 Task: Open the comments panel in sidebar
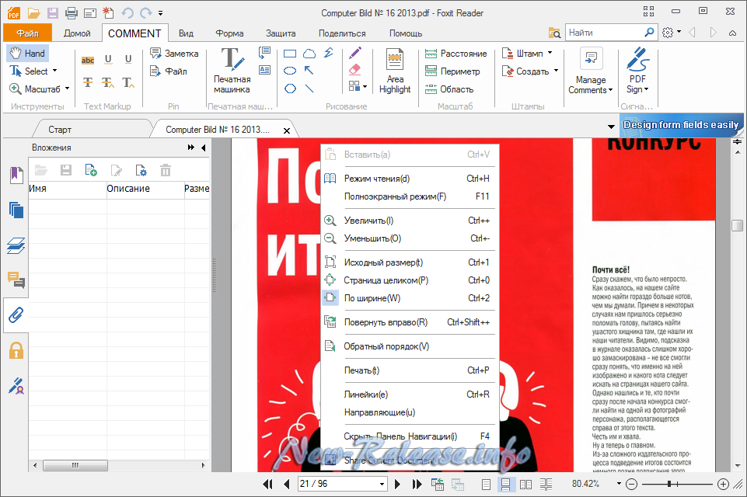coord(16,280)
